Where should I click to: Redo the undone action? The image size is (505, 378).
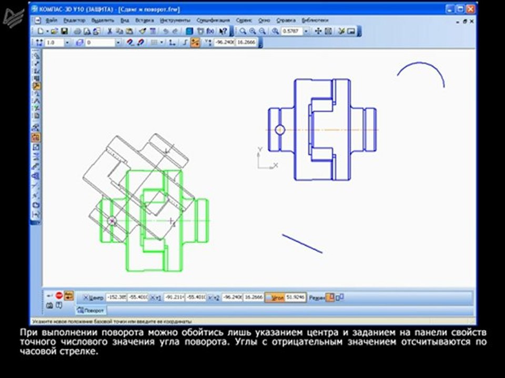(x=175, y=31)
